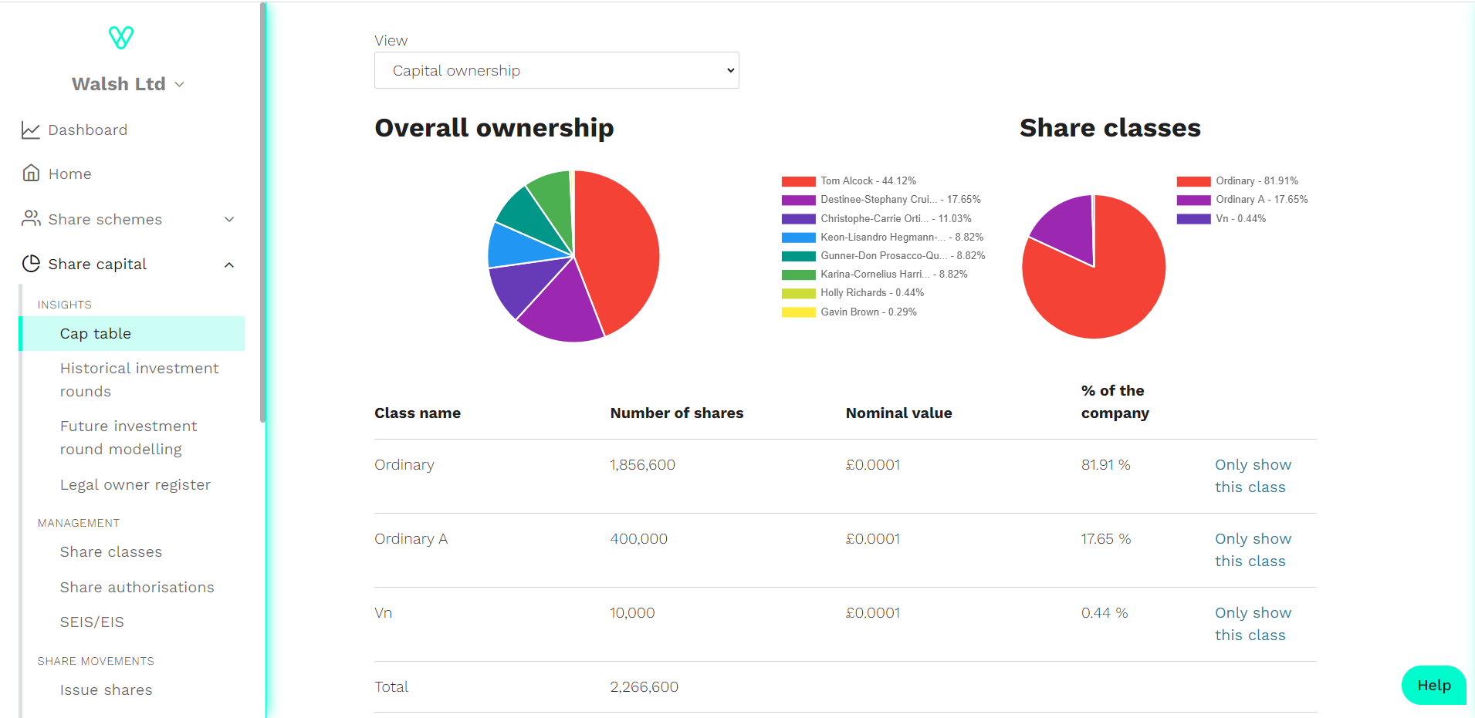Open Historical investment rounds
Viewport: 1475px width, 718px height.
tap(139, 379)
